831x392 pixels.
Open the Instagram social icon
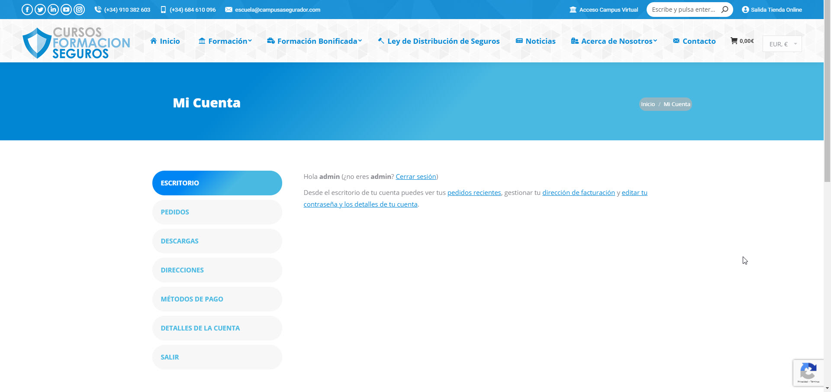pos(79,10)
